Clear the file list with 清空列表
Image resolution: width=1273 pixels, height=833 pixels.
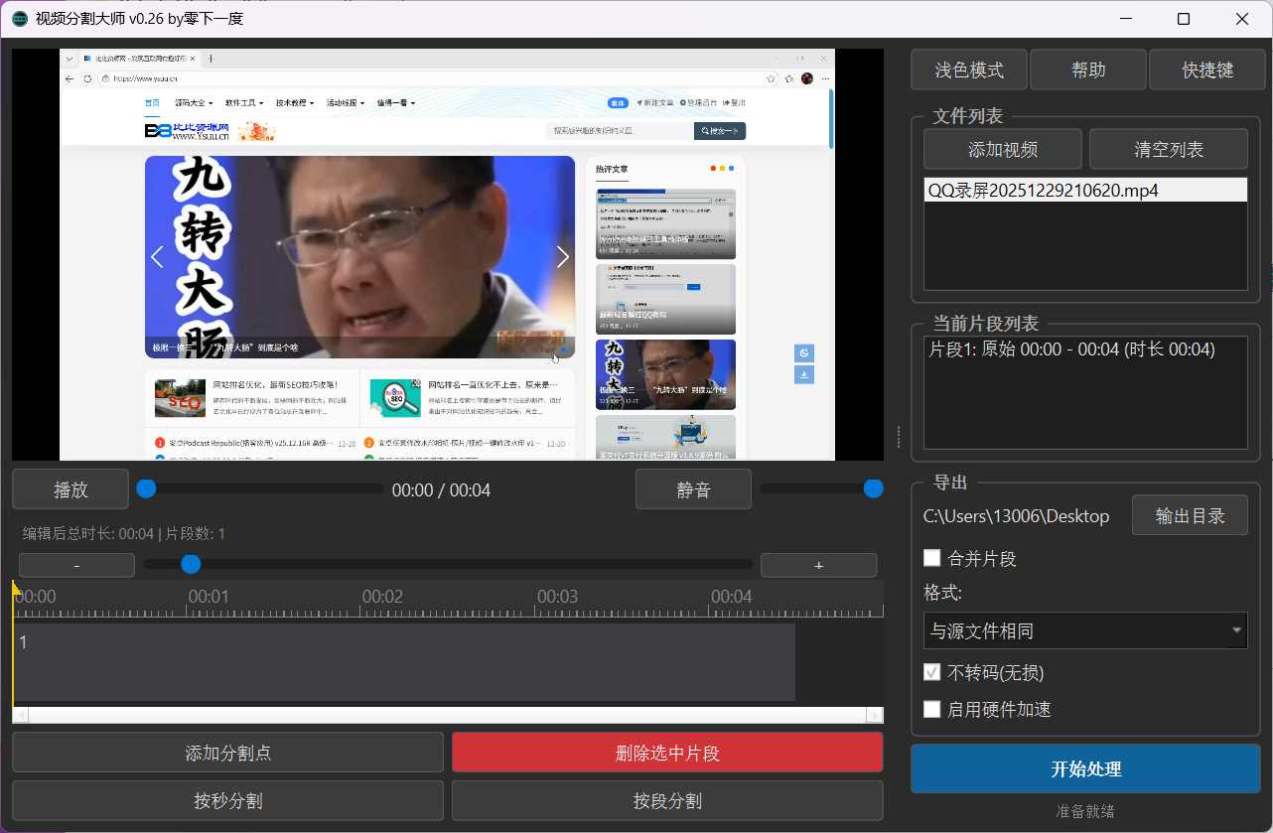coord(1168,149)
